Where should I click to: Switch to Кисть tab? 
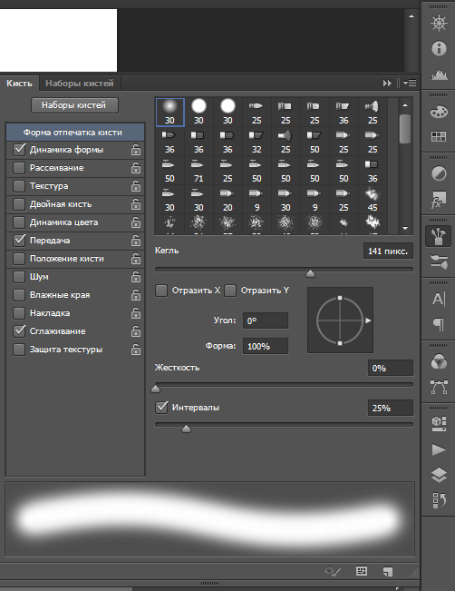pos(19,84)
